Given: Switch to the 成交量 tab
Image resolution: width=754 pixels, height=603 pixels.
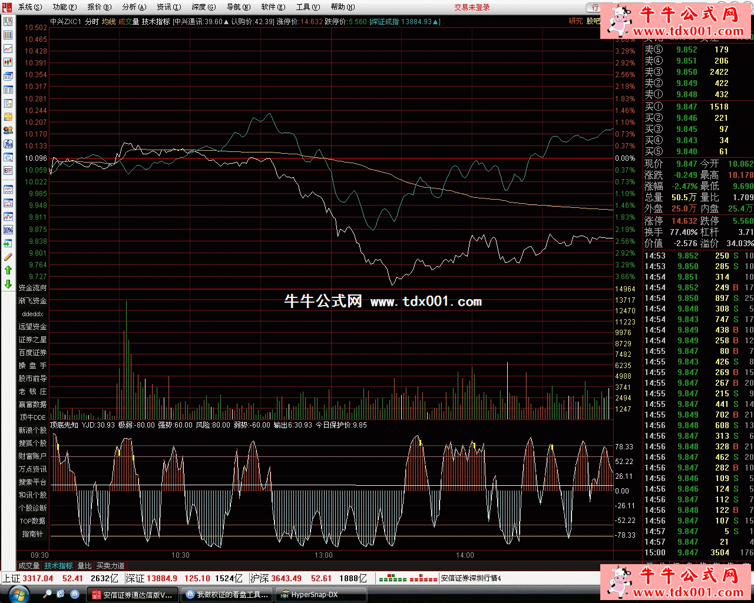Looking at the screenshot, I should [29, 566].
